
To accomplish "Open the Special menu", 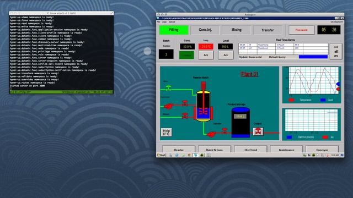I will click(x=172, y=22).
